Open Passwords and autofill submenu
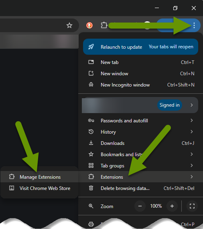Viewport: 203px width, 229px height. click(x=140, y=121)
